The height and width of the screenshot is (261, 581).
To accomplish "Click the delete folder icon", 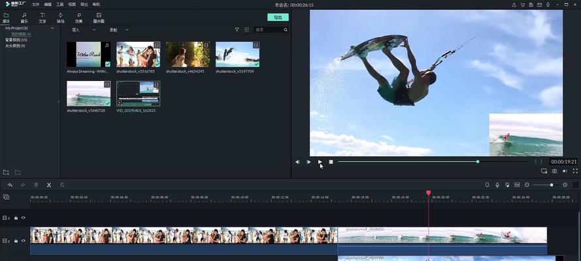I will click(18, 172).
